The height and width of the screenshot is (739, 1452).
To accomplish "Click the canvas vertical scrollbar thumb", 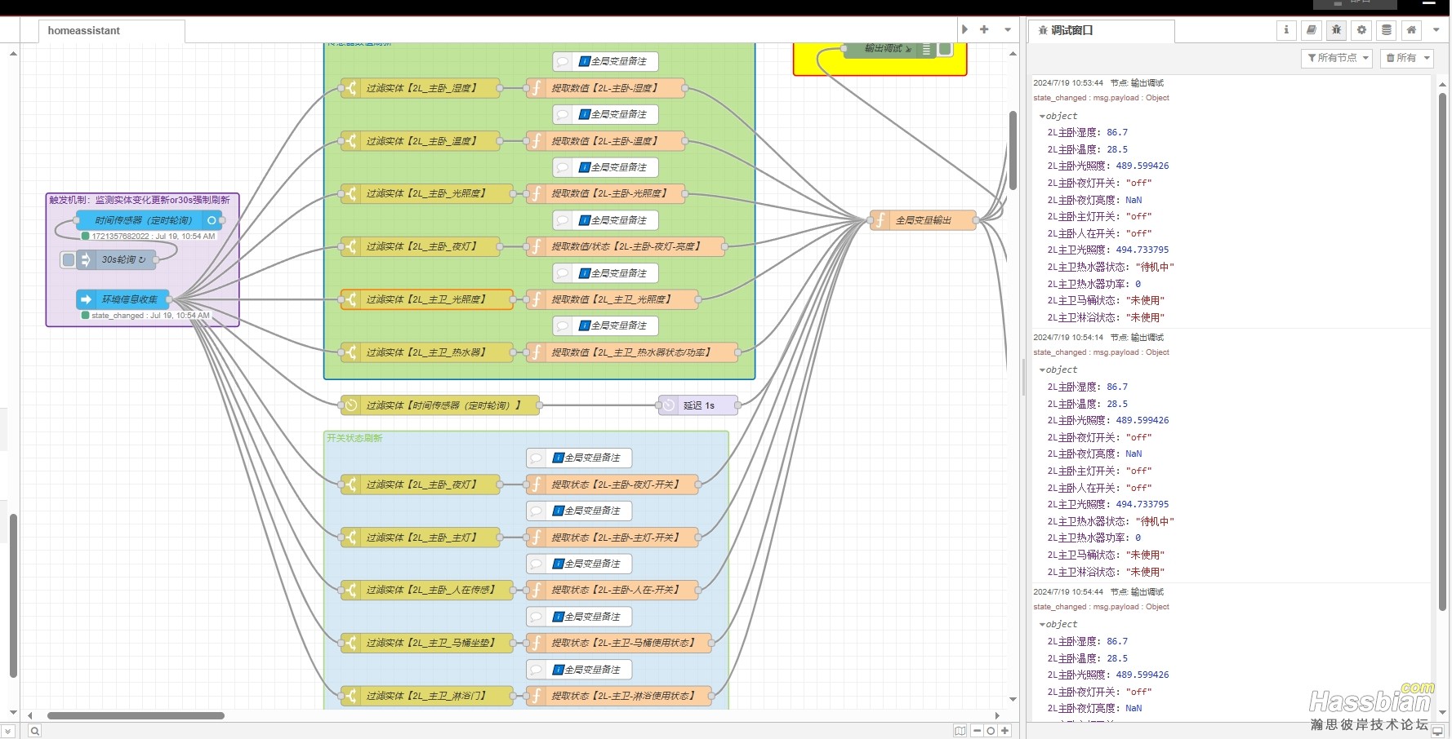I will click(x=1013, y=149).
